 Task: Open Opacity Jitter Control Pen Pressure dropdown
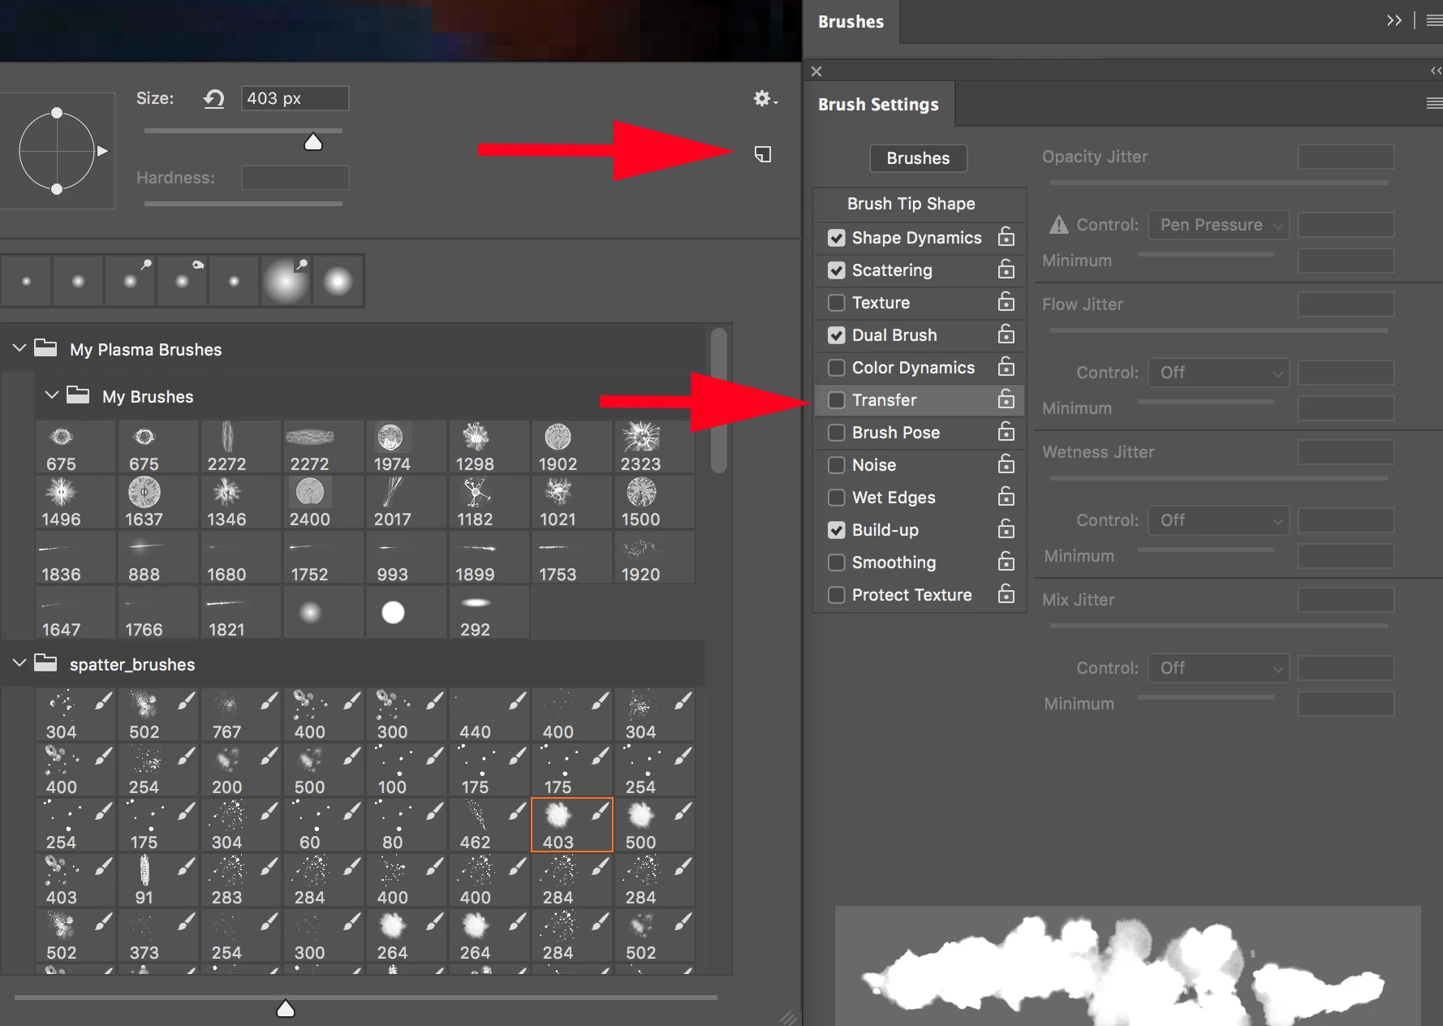[1218, 225]
